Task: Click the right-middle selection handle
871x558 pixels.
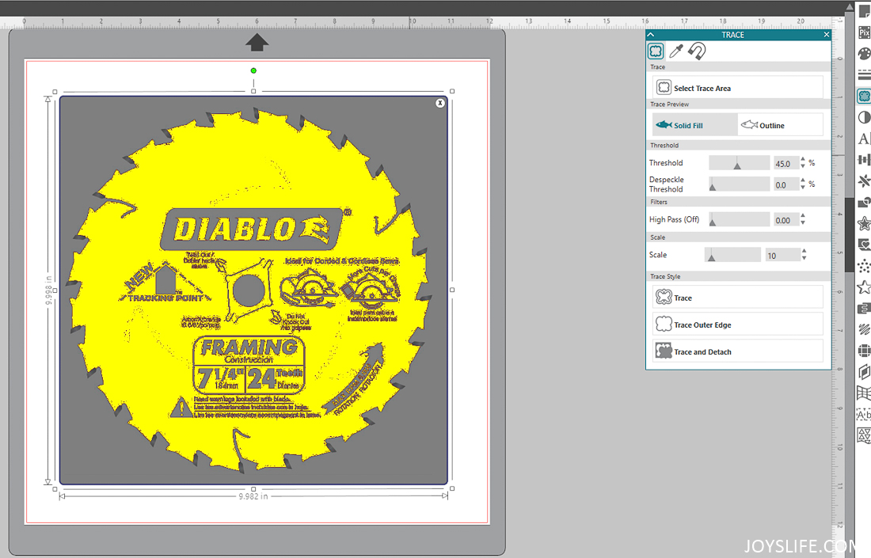Action: [452, 290]
